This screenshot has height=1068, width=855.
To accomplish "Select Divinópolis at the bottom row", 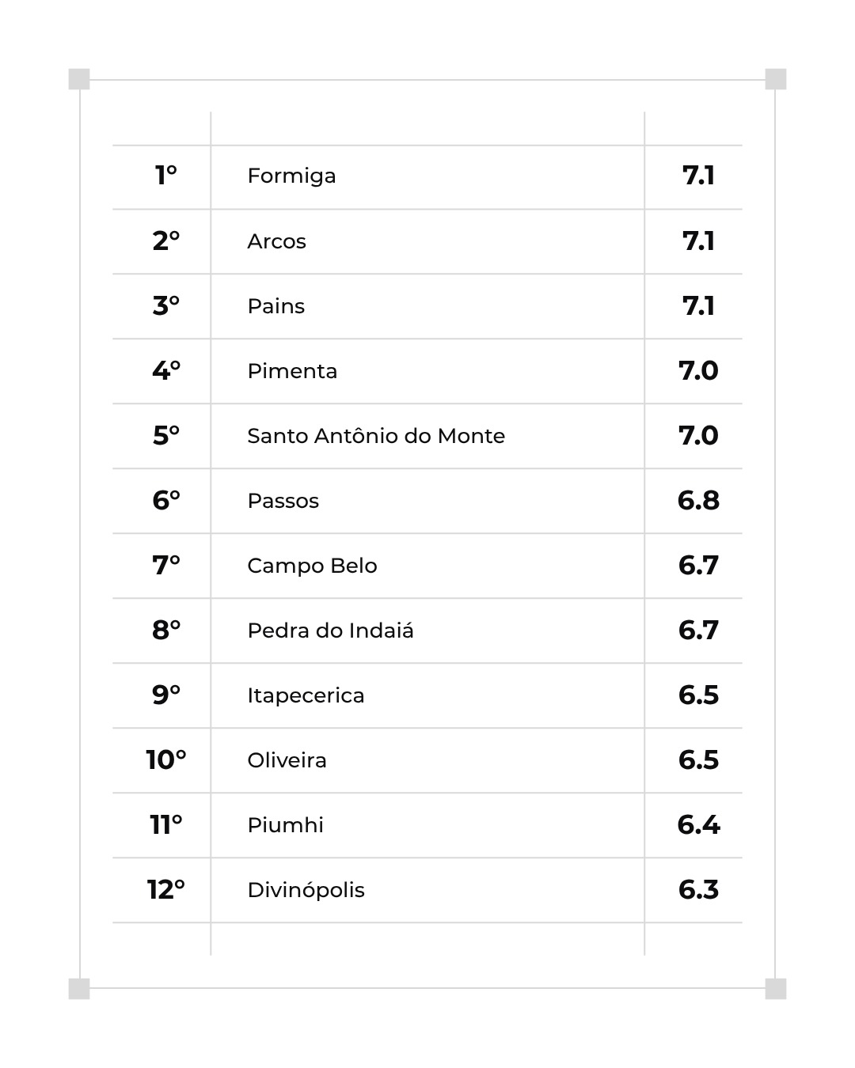I will [306, 891].
